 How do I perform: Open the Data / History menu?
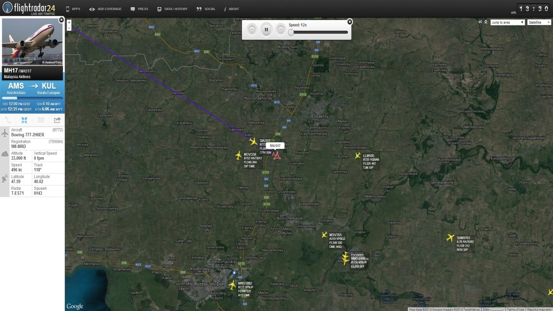click(x=172, y=9)
